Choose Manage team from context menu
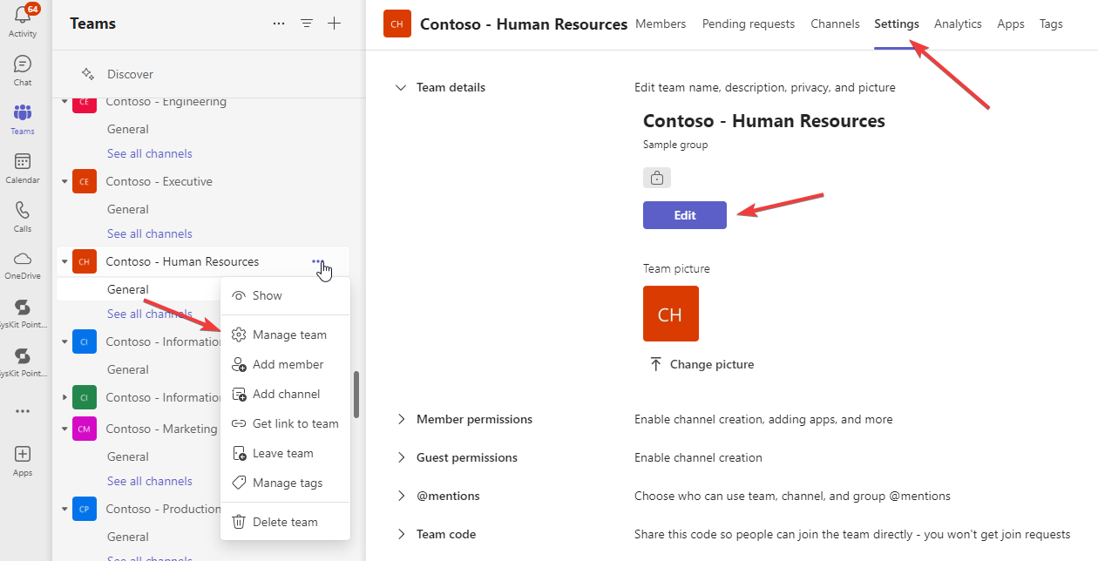The width and height of the screenshot is (1098, 561). pos(285,335)
